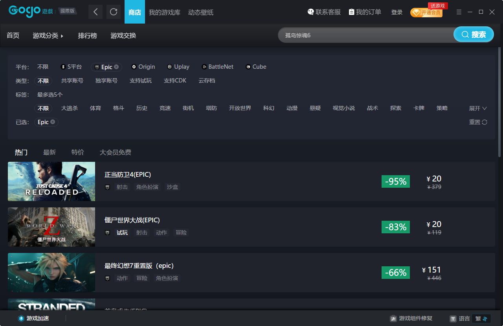This screenshot has height=326, width=503.
Task: Open the Final Fantasy 7 thumbnail
Action: click(51, 273)
